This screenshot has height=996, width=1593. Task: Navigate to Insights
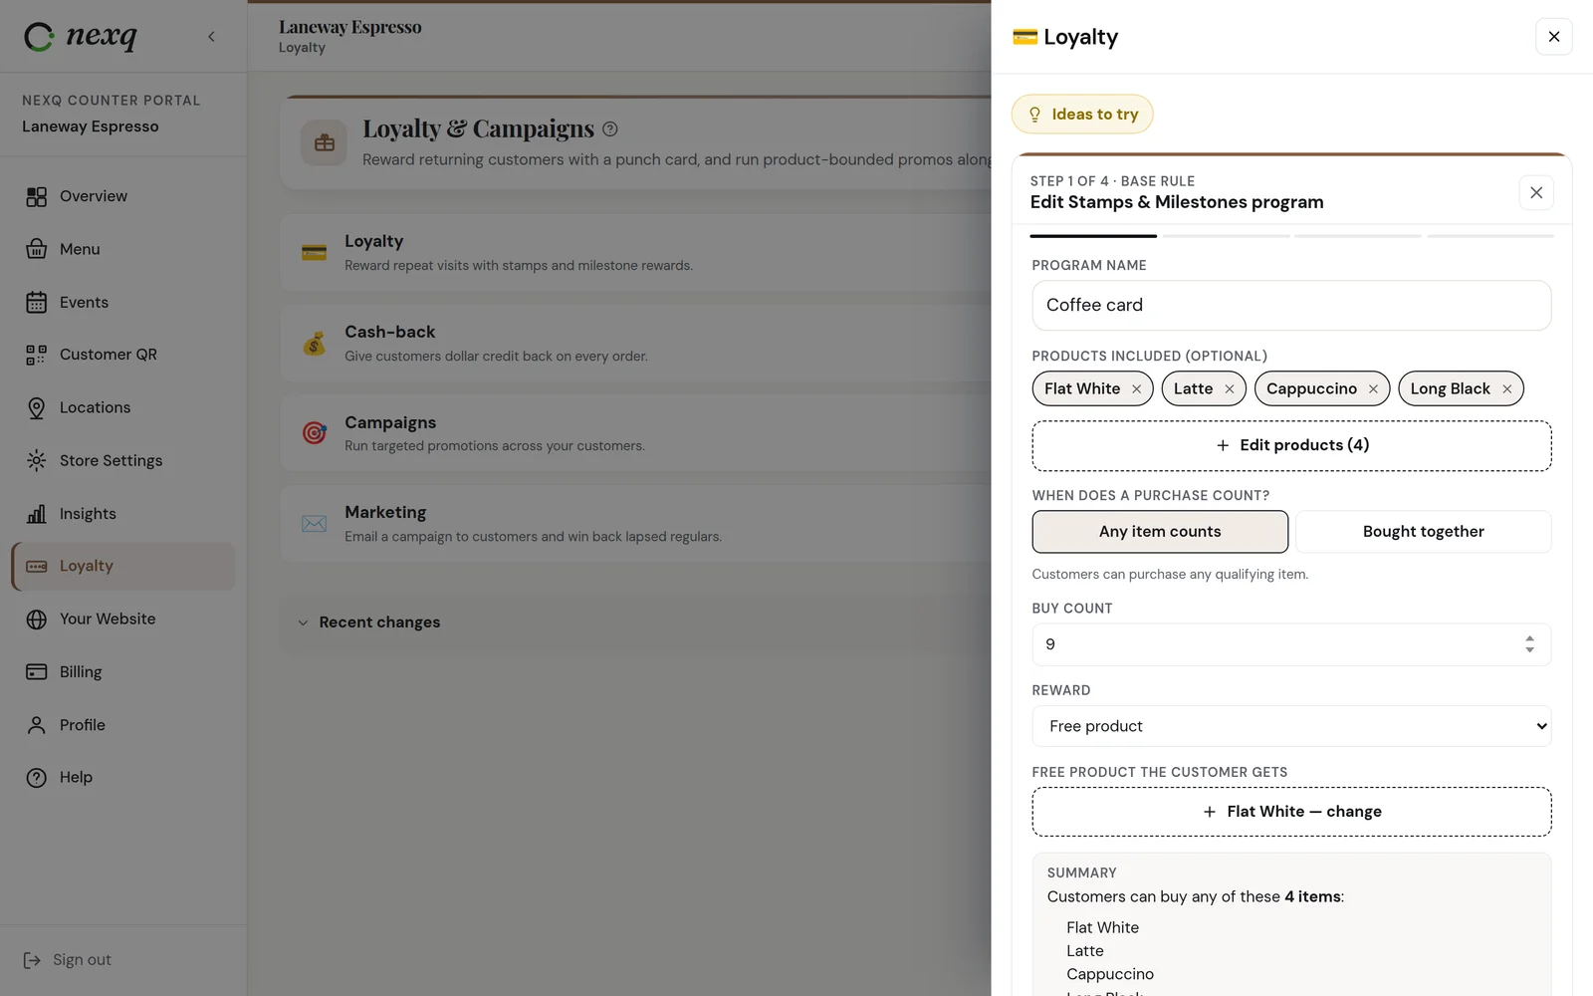click(x=123, y=514)
